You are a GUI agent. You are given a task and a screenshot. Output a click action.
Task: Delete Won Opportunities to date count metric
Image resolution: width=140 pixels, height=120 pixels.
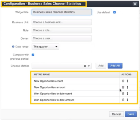(x=123, y=94)
